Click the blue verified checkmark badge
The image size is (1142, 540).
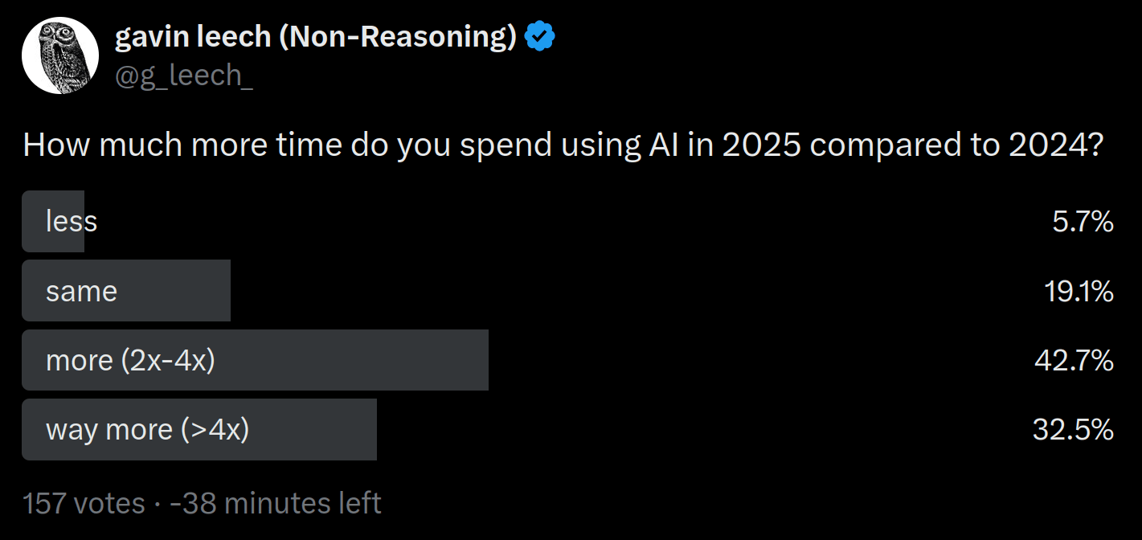tap(538, 37)
